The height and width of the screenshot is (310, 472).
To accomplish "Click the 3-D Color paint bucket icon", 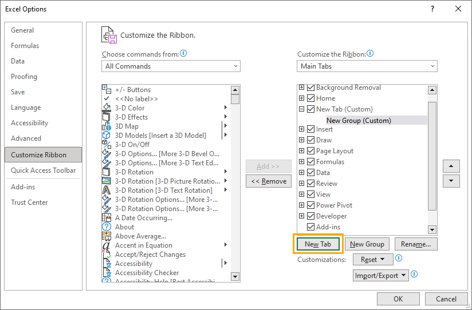I will [107, 108].
